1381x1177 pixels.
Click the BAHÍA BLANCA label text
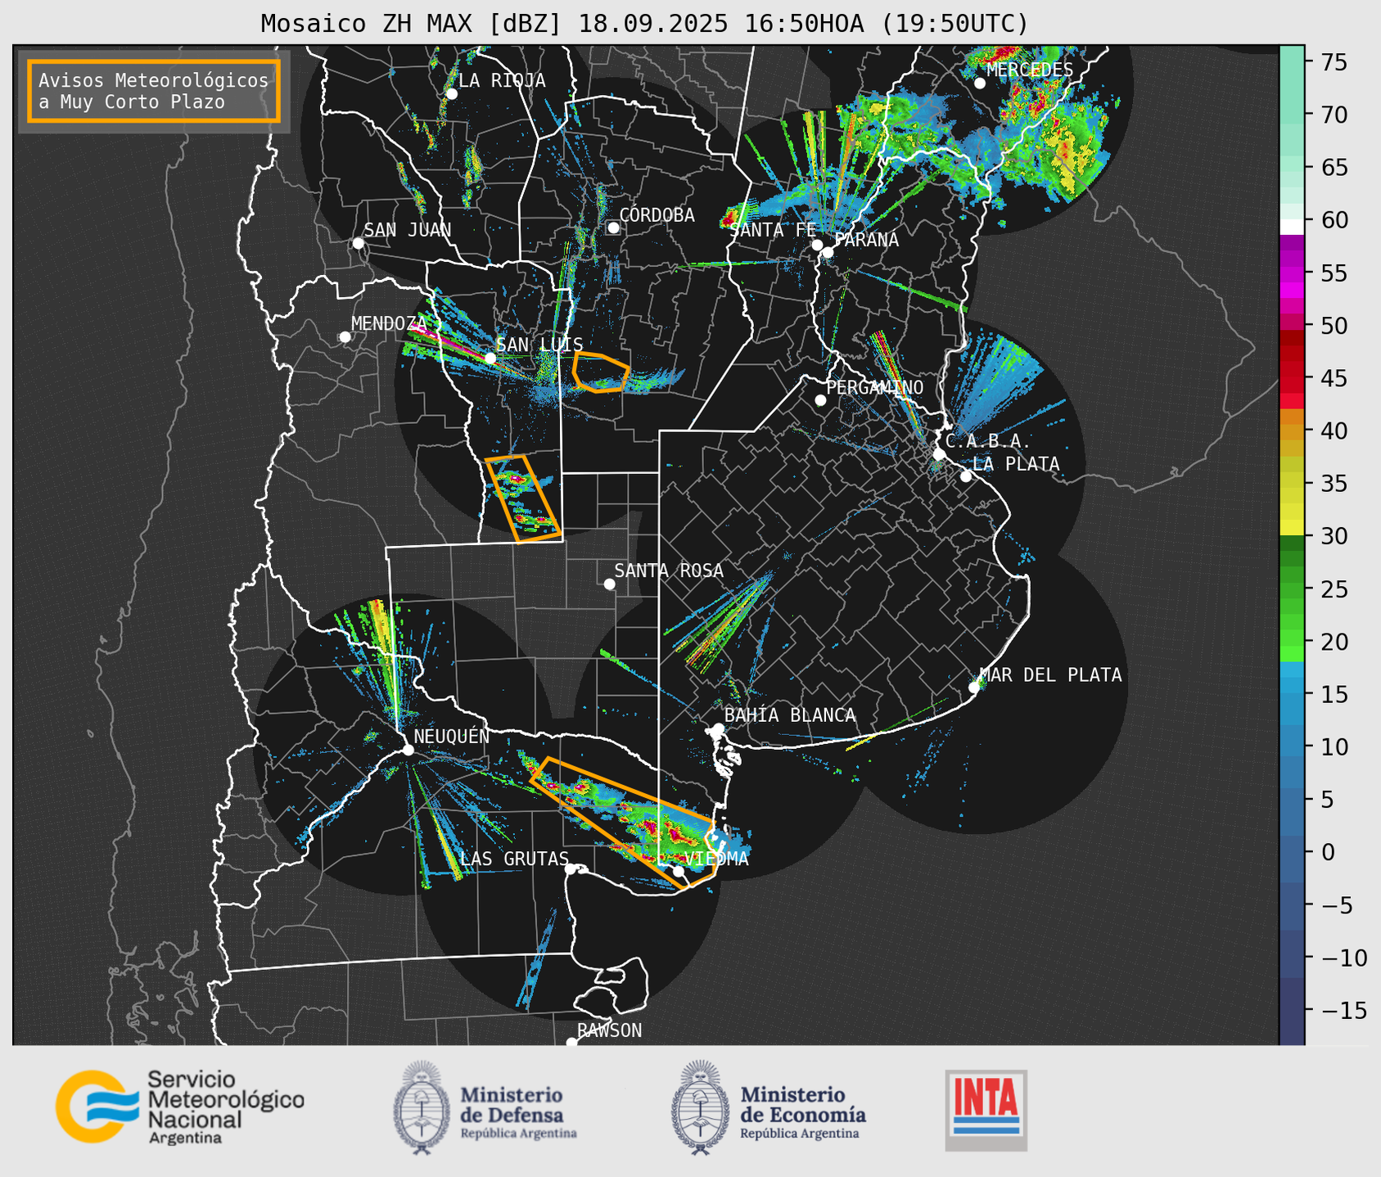pyautogui.click(x=790, y=715)
